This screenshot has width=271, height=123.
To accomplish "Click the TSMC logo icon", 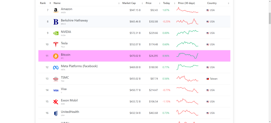I will [56, 79].
